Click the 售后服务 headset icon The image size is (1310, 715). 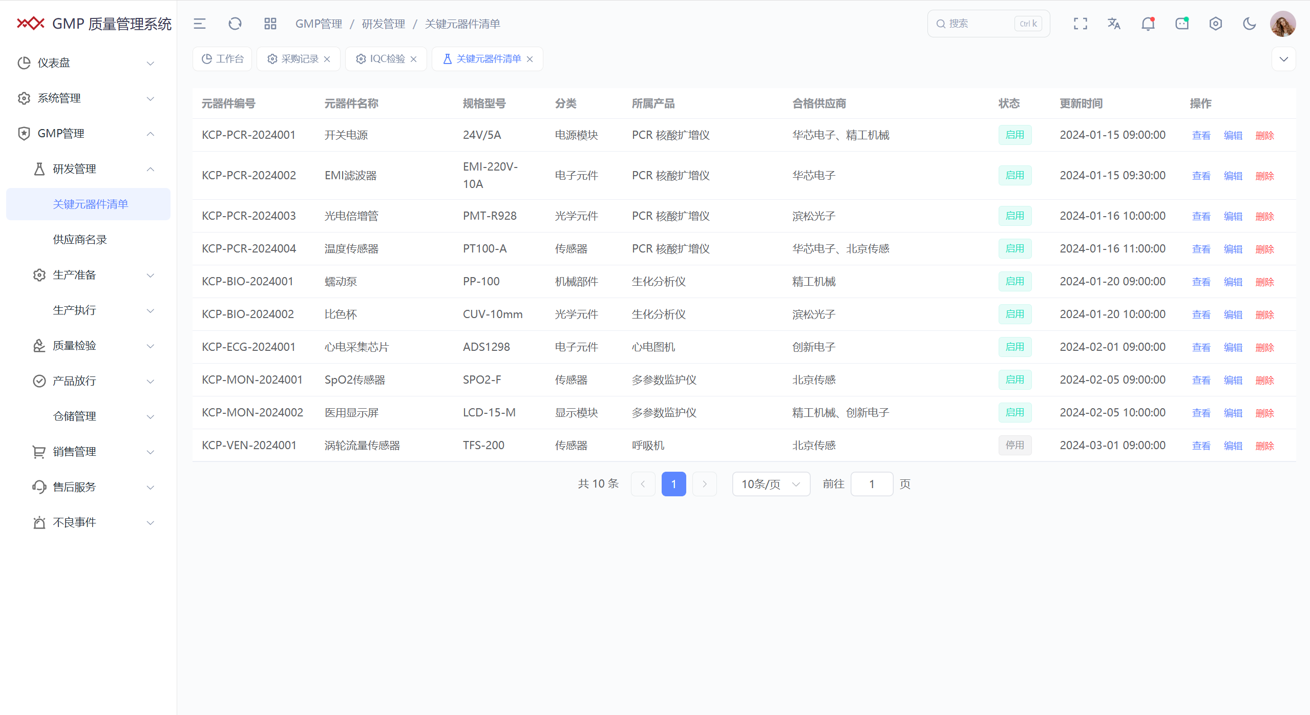(39, 487)
